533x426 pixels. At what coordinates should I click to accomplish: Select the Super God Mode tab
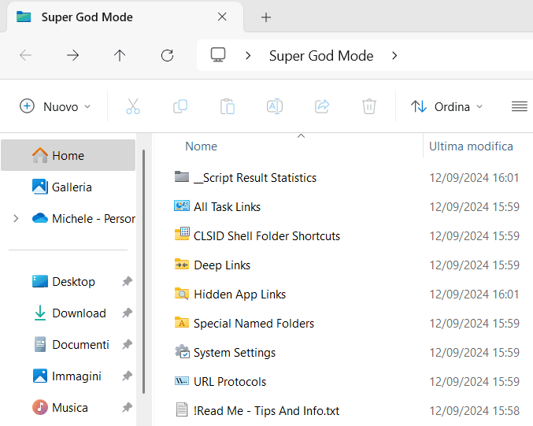coord(124,17)
